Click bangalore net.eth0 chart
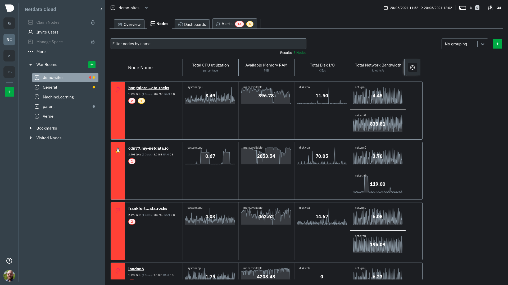This screenshot has width=508, height=285. tap(378, 123)
